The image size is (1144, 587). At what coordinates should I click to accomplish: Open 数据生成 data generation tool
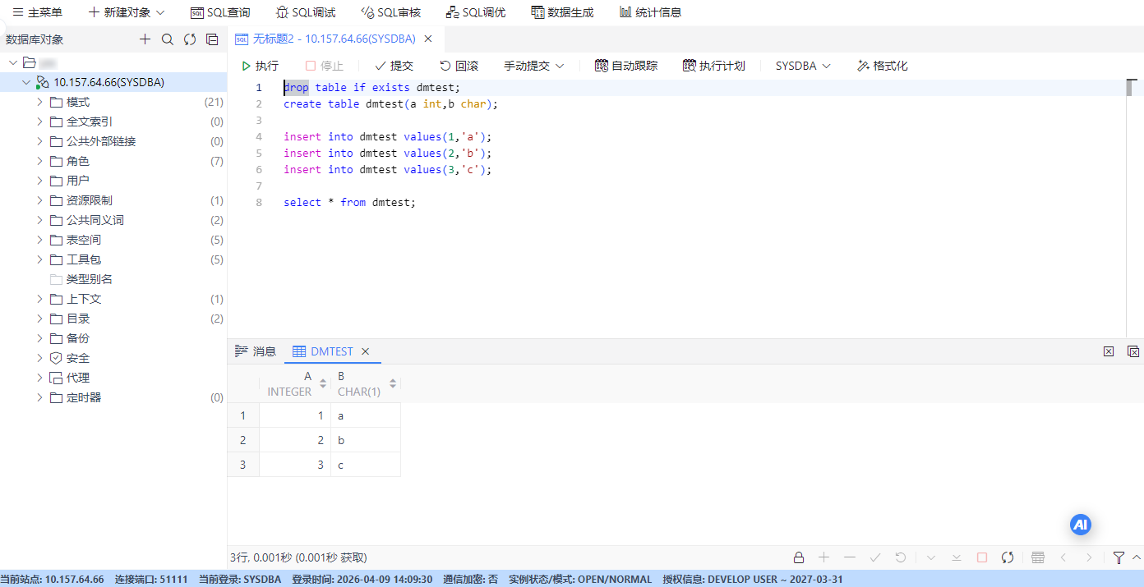(562, 12)
